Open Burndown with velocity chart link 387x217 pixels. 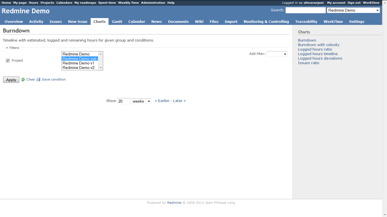click(319, 45)
